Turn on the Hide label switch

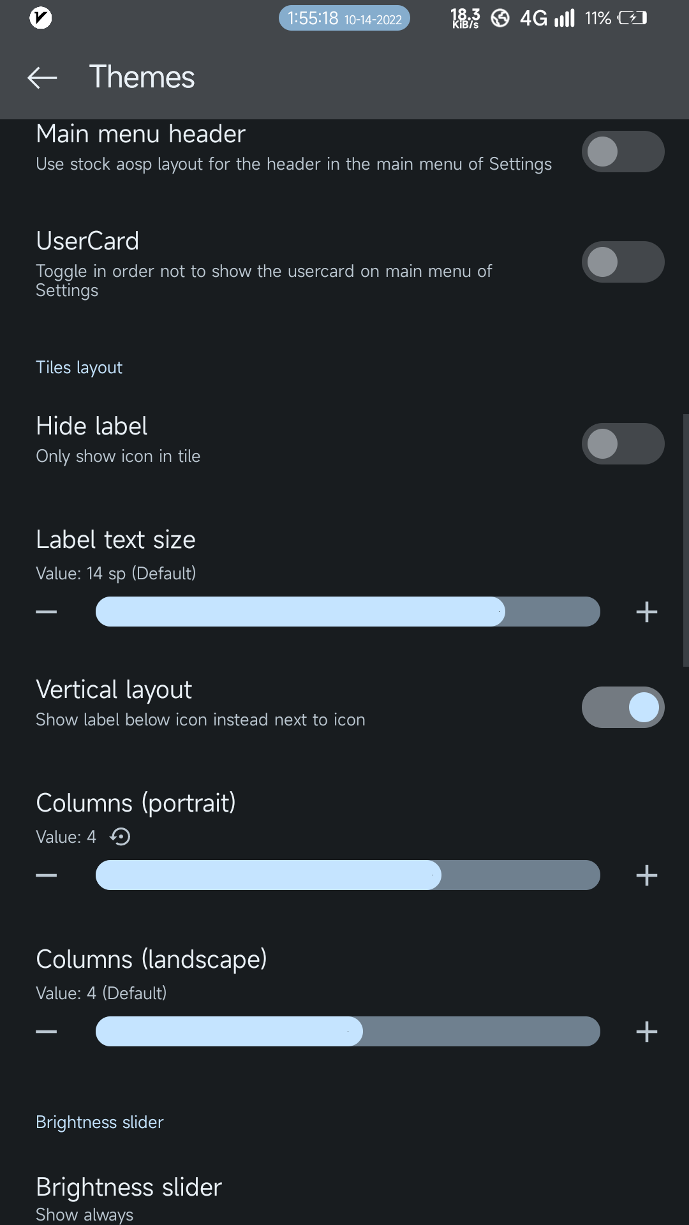pyautogui.click(x=623, y=444)
